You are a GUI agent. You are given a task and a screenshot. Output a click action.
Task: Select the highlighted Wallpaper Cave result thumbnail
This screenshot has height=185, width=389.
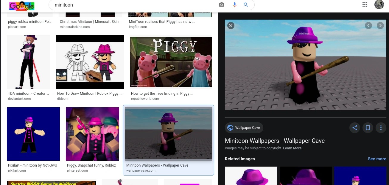168,134
